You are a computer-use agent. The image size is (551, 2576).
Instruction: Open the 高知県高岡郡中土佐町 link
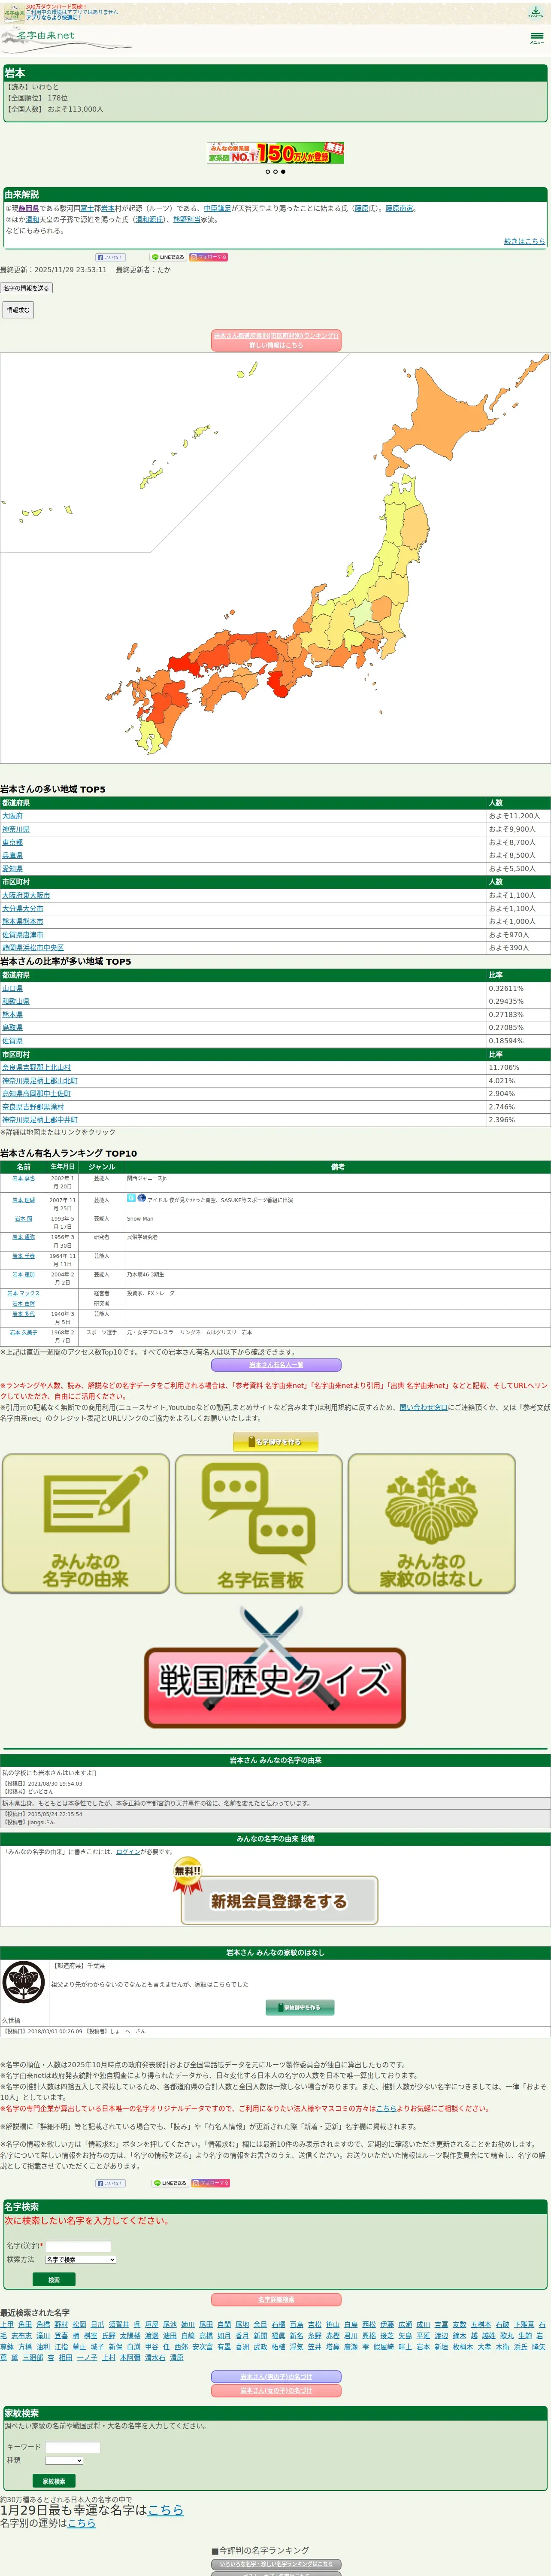click(x=36, y=1094)
